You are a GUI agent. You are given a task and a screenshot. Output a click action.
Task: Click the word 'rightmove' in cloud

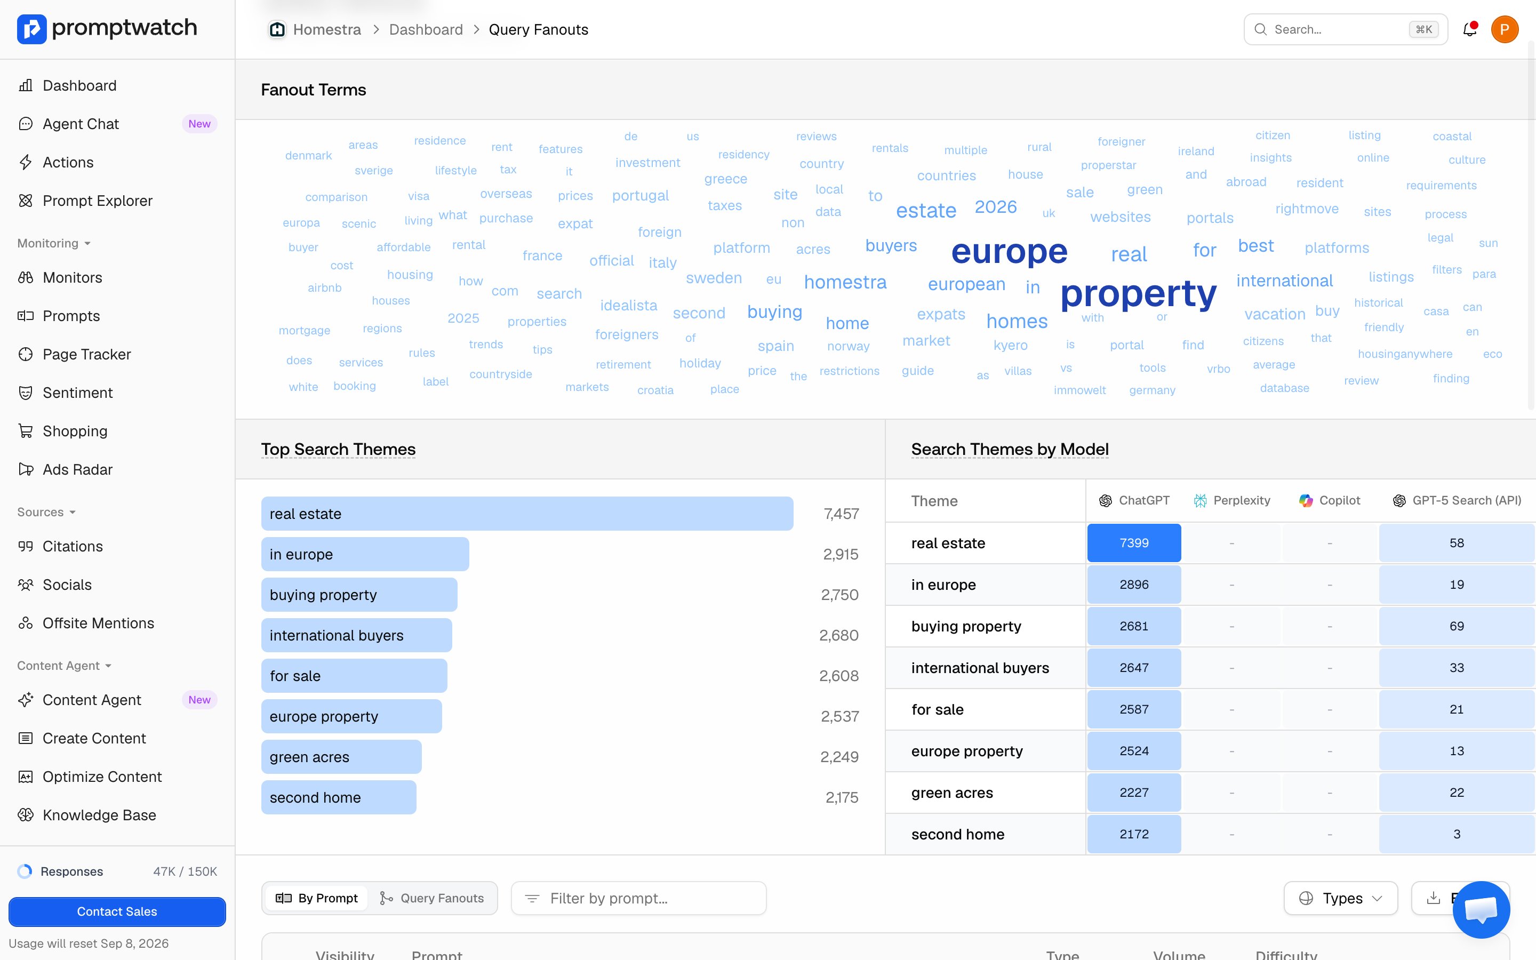click(1307, 209)
